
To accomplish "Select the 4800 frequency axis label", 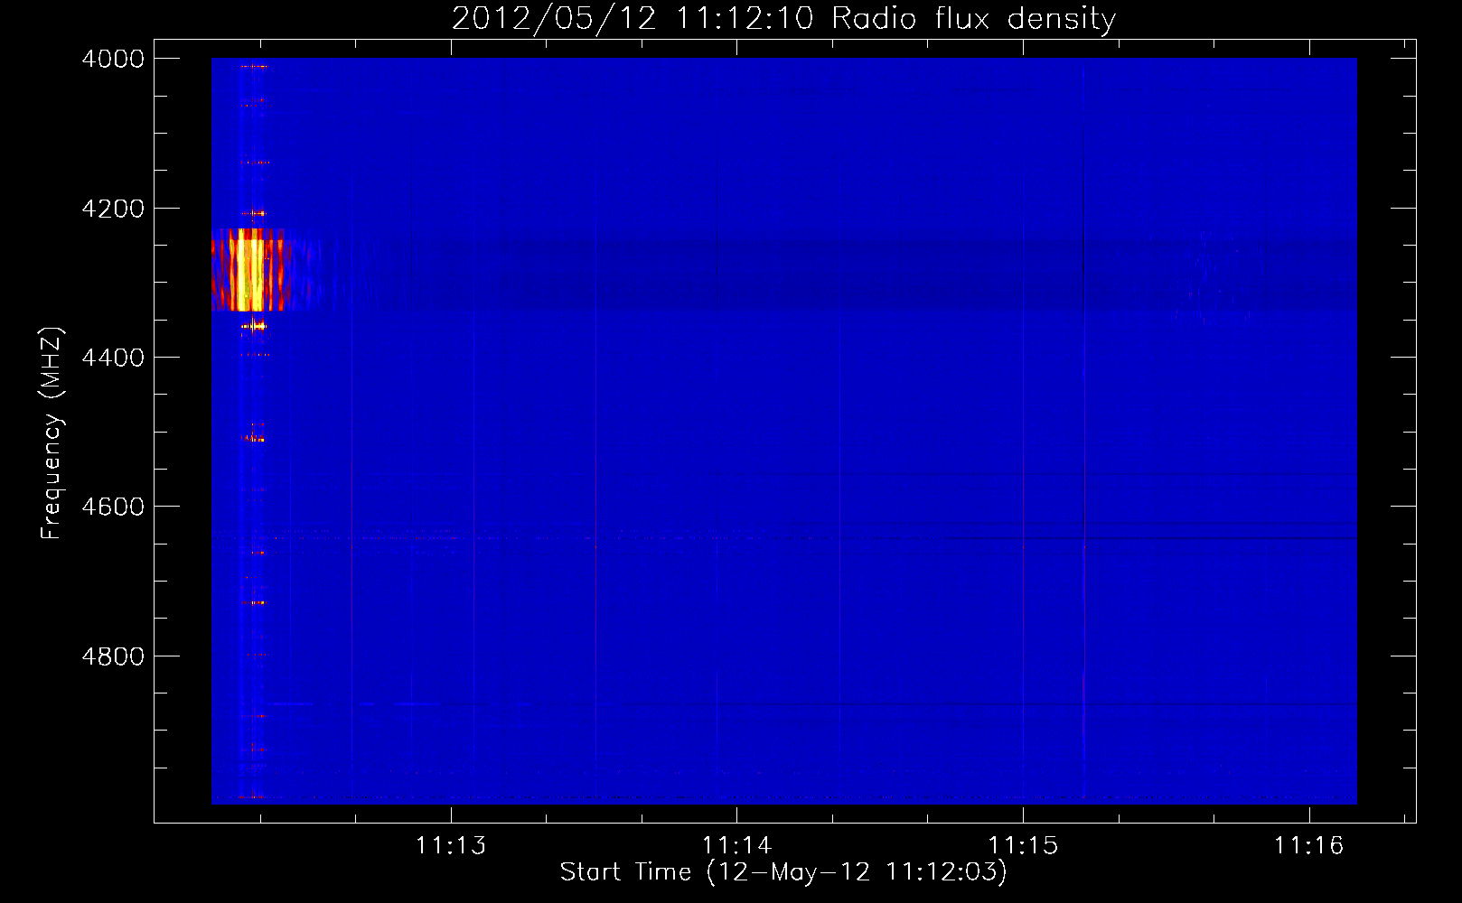I will pos(113,656).
